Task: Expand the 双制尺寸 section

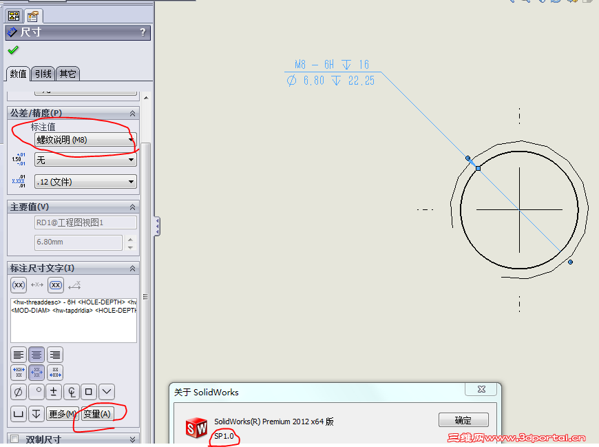Action: click(x=132, y=439)
